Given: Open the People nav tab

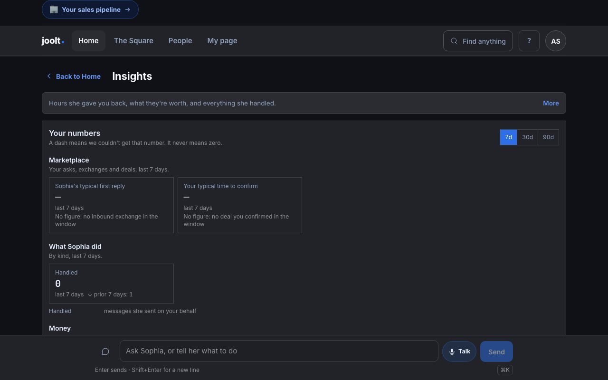Looking at the screenshot, I should [180, 41].
